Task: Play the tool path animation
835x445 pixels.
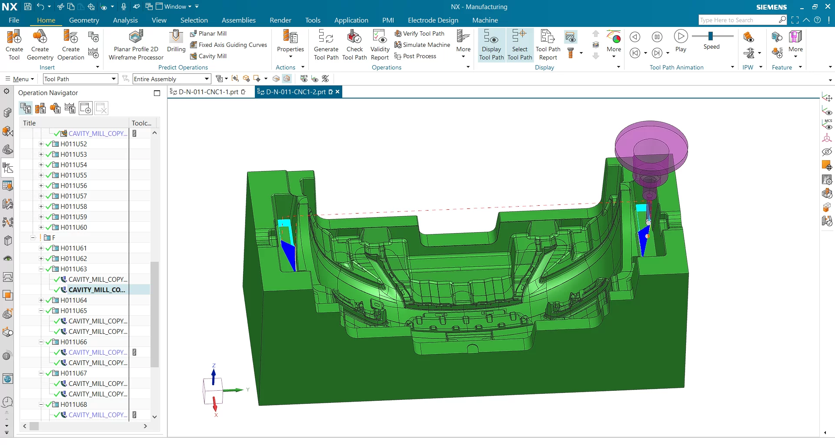Action: pos(681,41)
